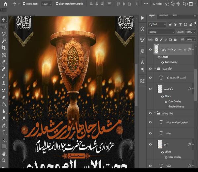198x172 pixels.
Task: Open the Layers panel menu
Action: [195, 15]
